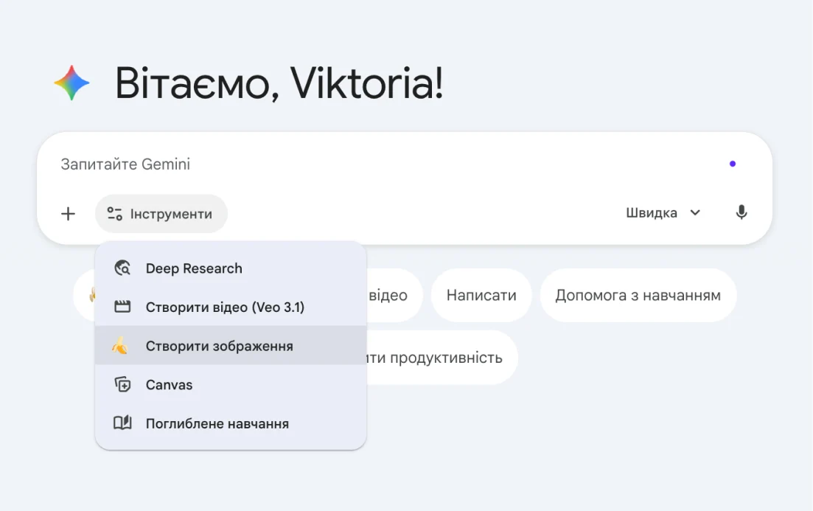Click the Допомога з навчанням chip

tap(638, 295)
